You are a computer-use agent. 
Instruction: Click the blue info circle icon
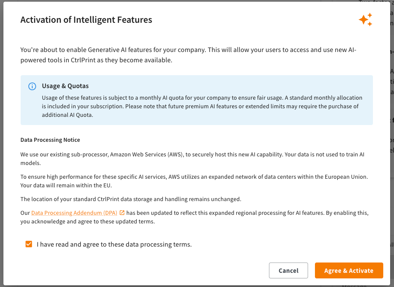coord(32,86)
